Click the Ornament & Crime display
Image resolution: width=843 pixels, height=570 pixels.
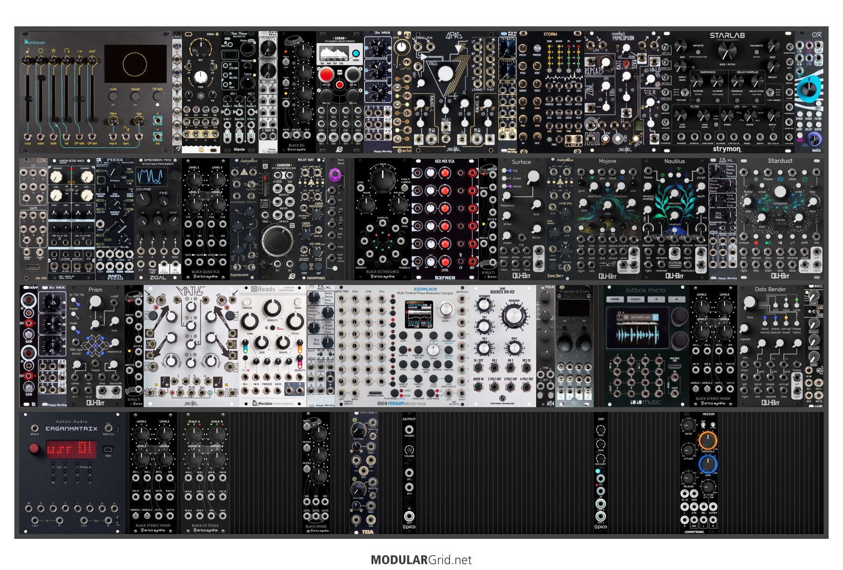point(574,308)
